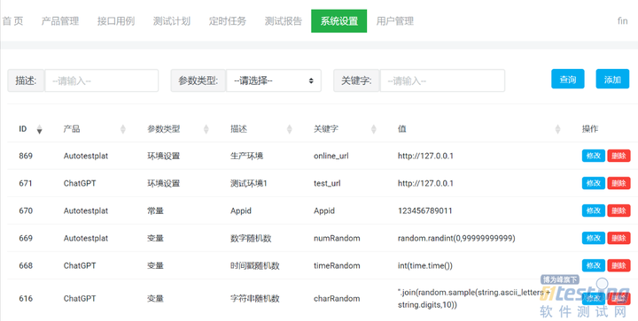Click the 生产环境 description cell
Viewport: 638px width, 321px height.
click(x=246, y=156)
